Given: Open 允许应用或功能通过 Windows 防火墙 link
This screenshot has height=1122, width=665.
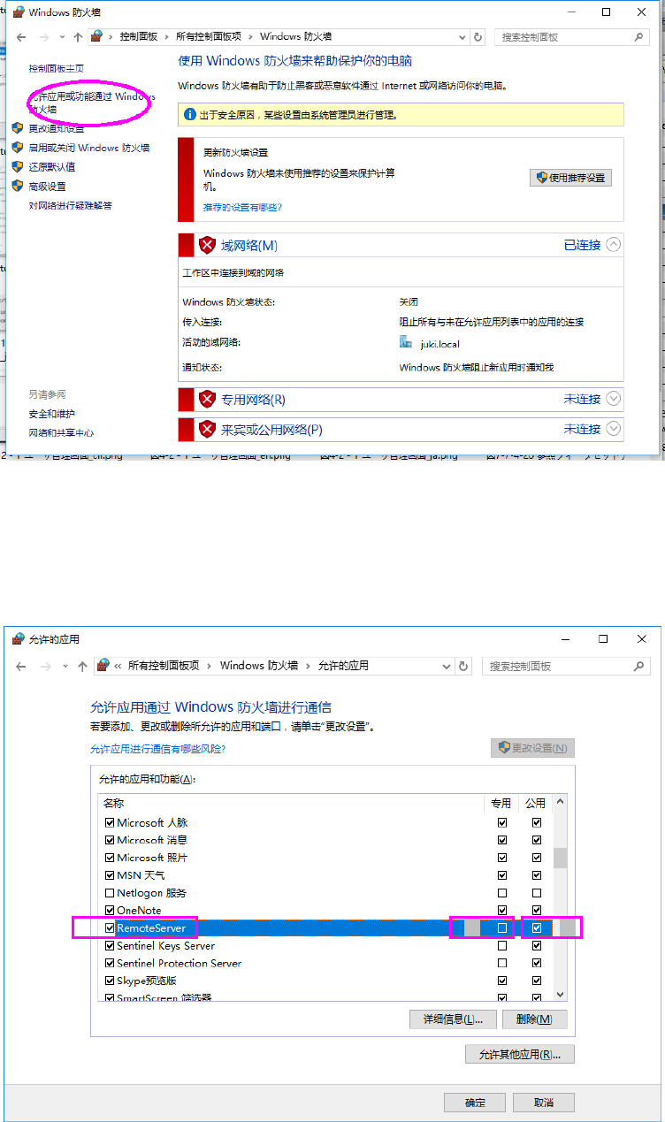Looking at the screenshot, I should click(x=92, y=103).
